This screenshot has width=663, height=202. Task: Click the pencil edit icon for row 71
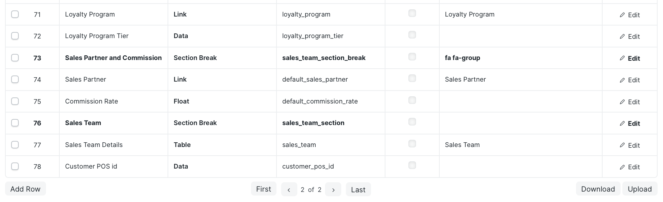(622, 15)
